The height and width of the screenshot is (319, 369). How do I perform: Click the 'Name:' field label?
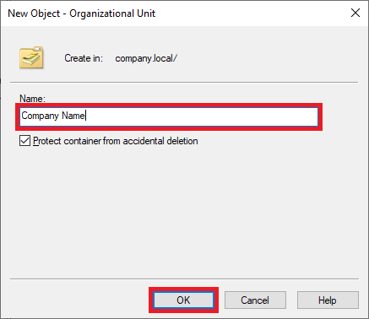click(x=32, y=99)
